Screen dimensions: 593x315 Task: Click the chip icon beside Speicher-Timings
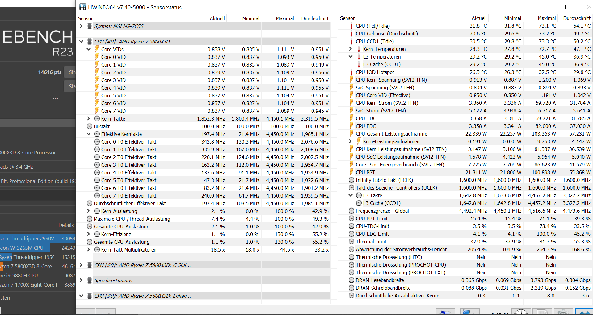coord(90,280)
